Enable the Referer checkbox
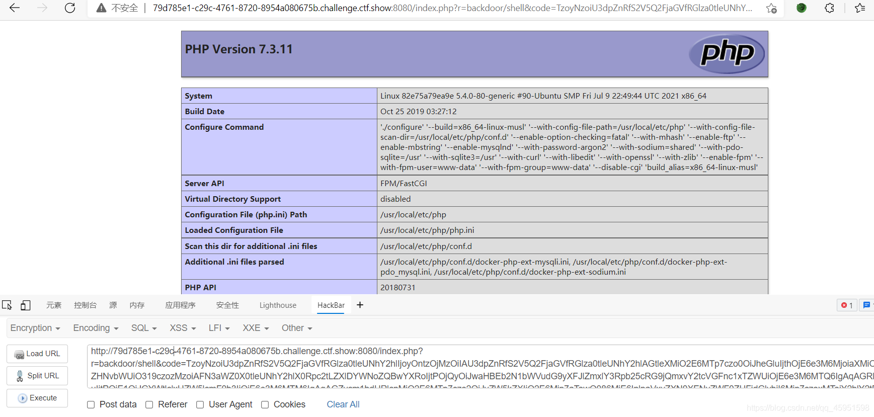Viewport: 874px width, 417px height. coord(149,404)
